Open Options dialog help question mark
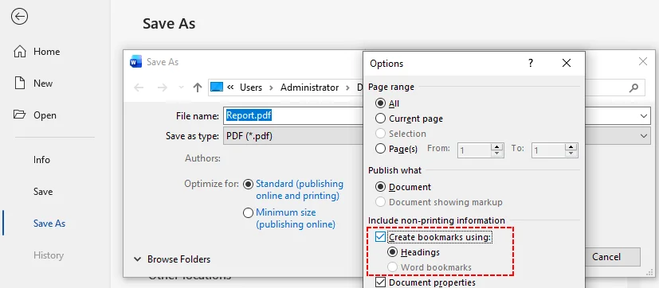 coord(531,64)
